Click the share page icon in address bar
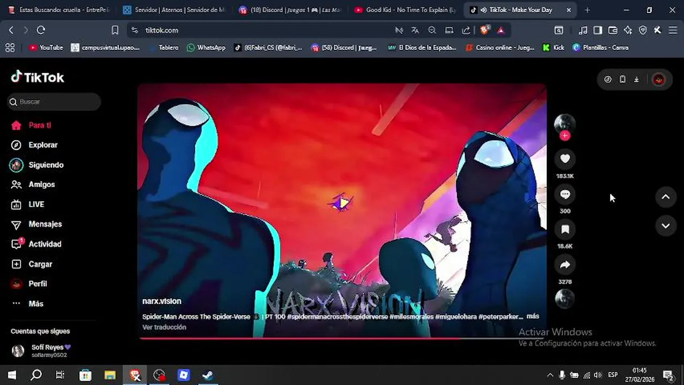This screenshot has width=684, height=385. point(466,30)
